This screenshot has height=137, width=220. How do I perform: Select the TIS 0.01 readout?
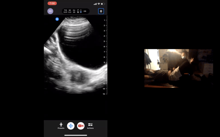(65, 11)
